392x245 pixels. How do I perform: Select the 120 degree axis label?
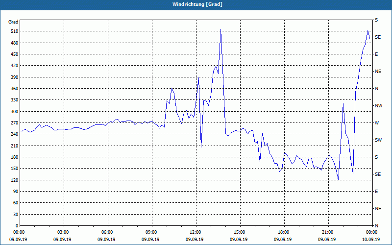point(15,180)
